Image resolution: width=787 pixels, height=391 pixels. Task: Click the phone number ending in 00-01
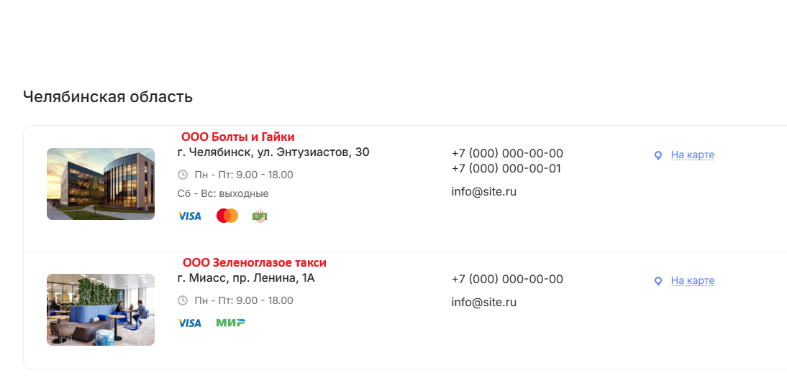coord(506,168)
